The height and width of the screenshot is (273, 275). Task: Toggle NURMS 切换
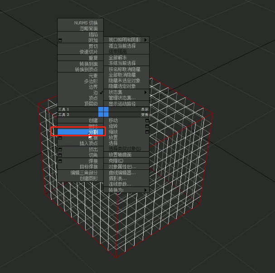click(x=86, y=23)
